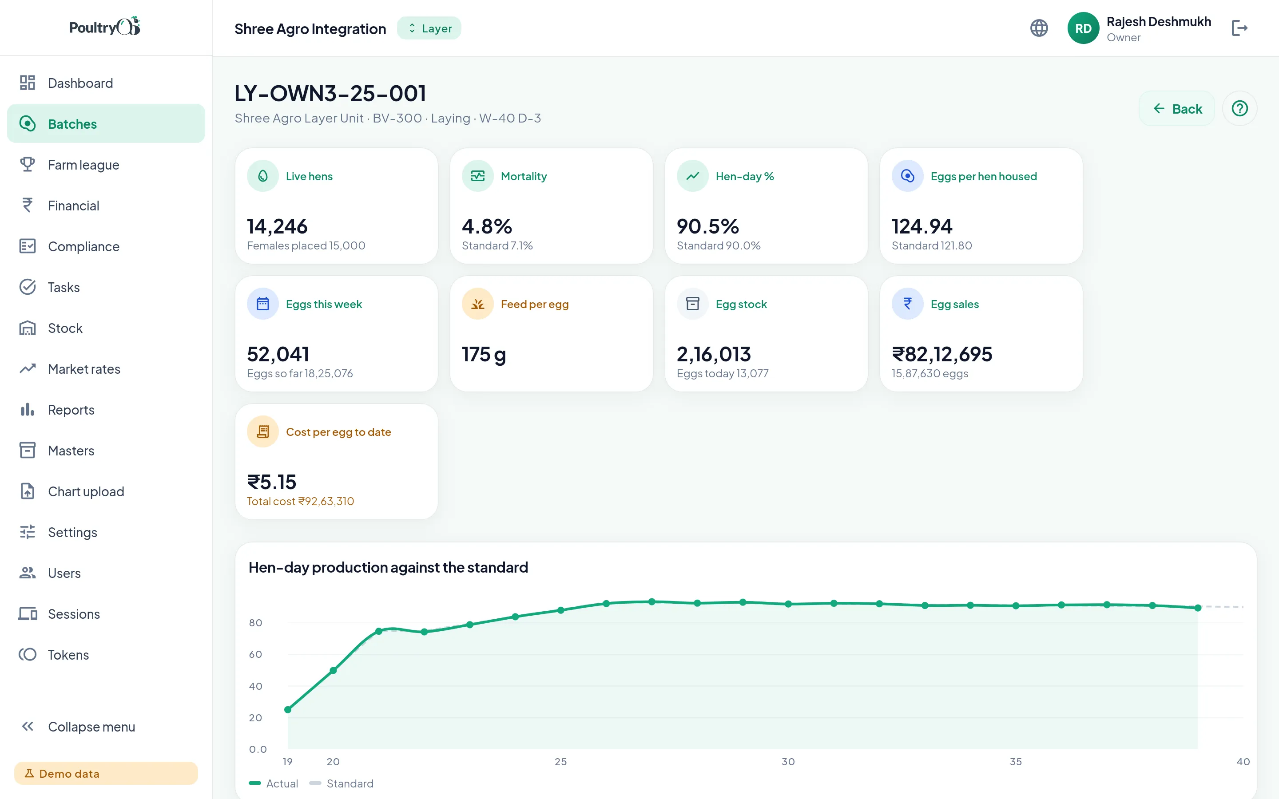Open the Layer type switcher dropdown

pos(429,28)
